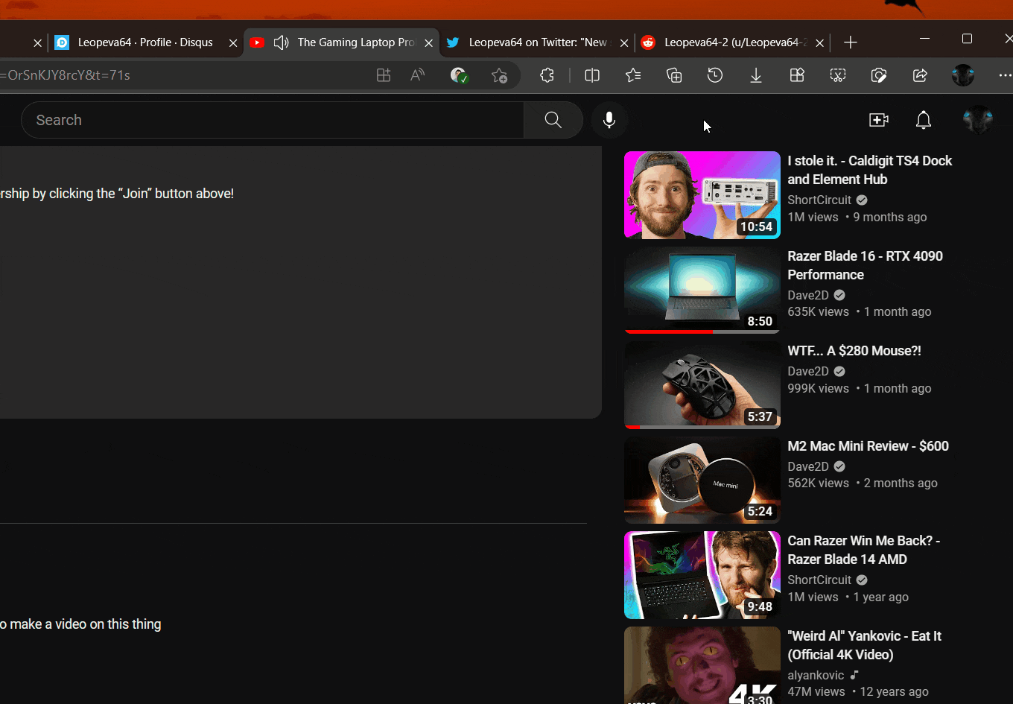The width and height of the screenshot is (1013, 704).
Task: Click "635K views • 1 month ago" text
Action: coord(860,311)
